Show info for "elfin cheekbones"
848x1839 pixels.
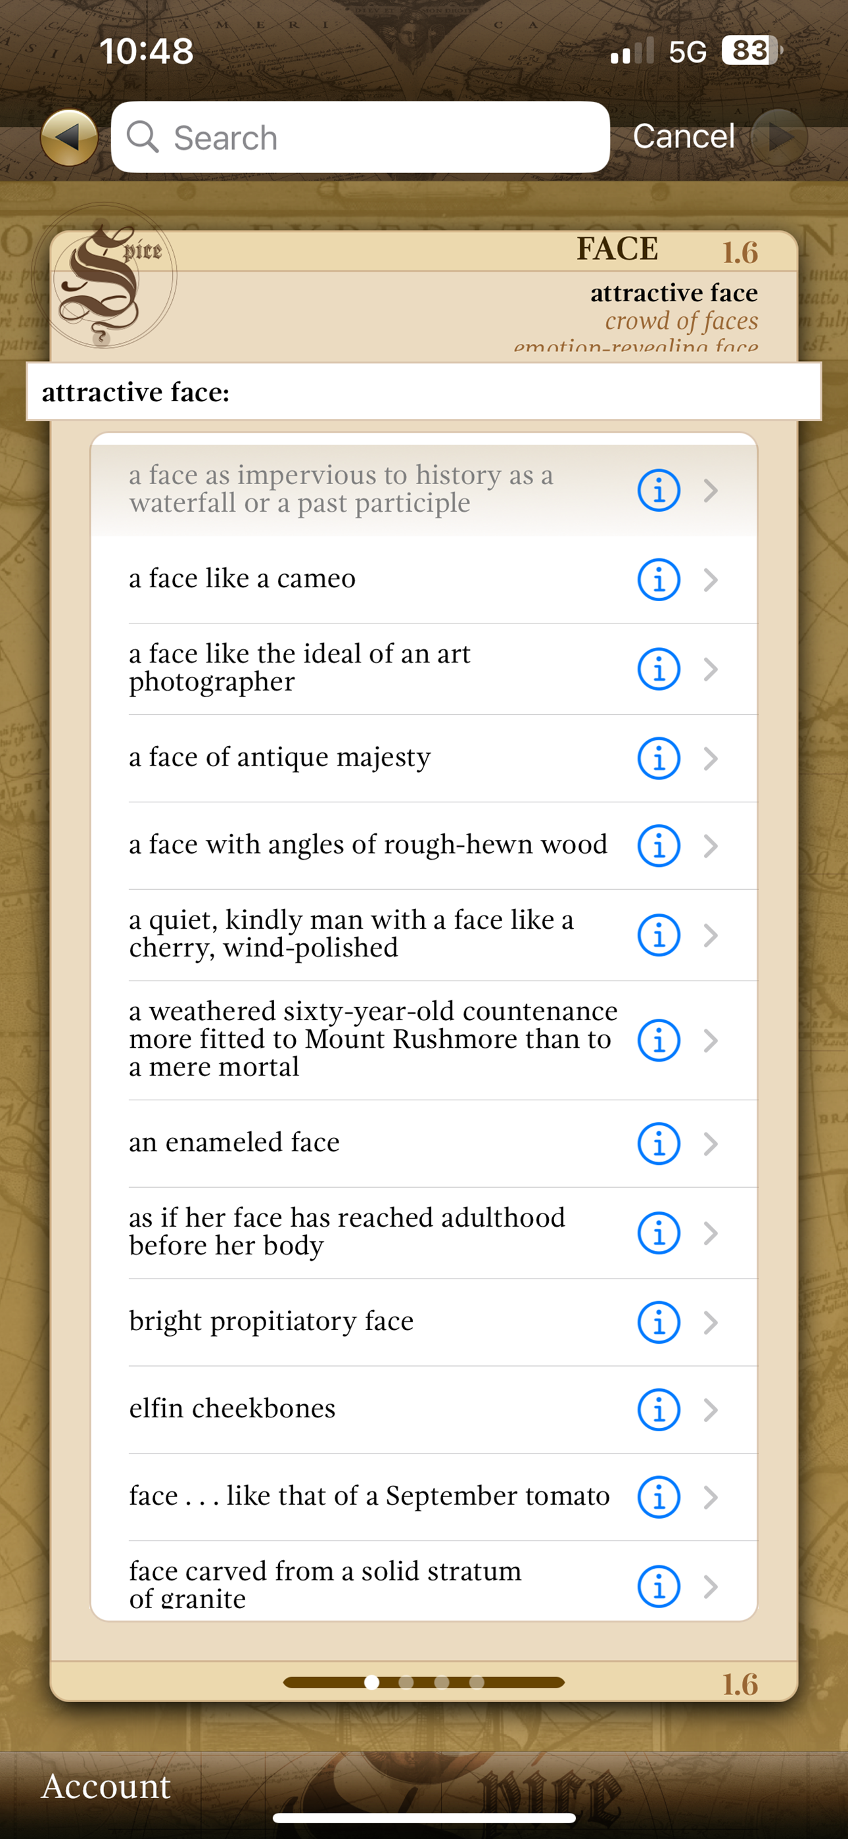coord(658,1410)
